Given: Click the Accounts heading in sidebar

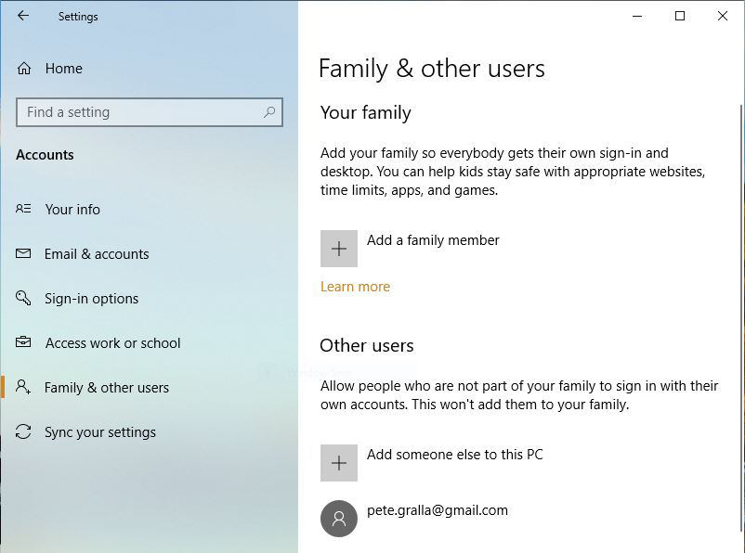Looking at the screenshot, I should [x=45, y=155].
